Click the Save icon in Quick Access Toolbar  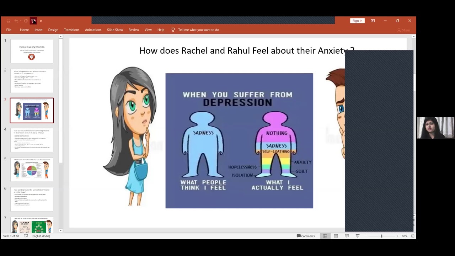click(9, 21)
